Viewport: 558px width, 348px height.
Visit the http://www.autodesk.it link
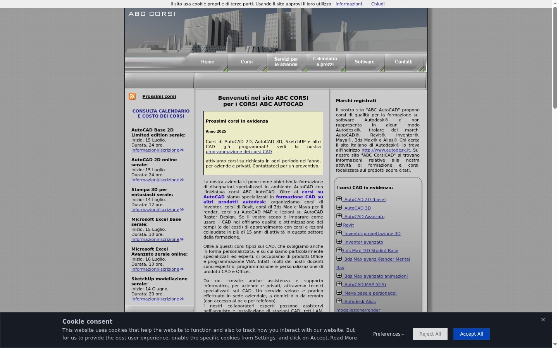click(386, 150)
